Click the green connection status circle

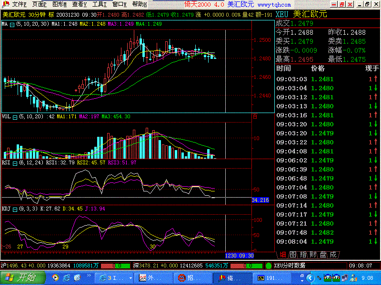[269, 266]
